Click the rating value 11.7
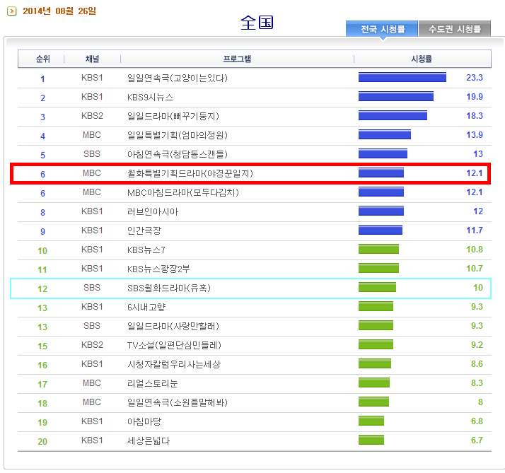Viewport: 505px width, 473px height. pyautogui.click(x=475, y=230)
